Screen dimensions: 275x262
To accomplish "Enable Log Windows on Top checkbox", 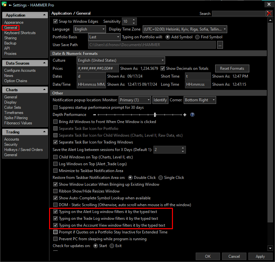I will (55, 164).
